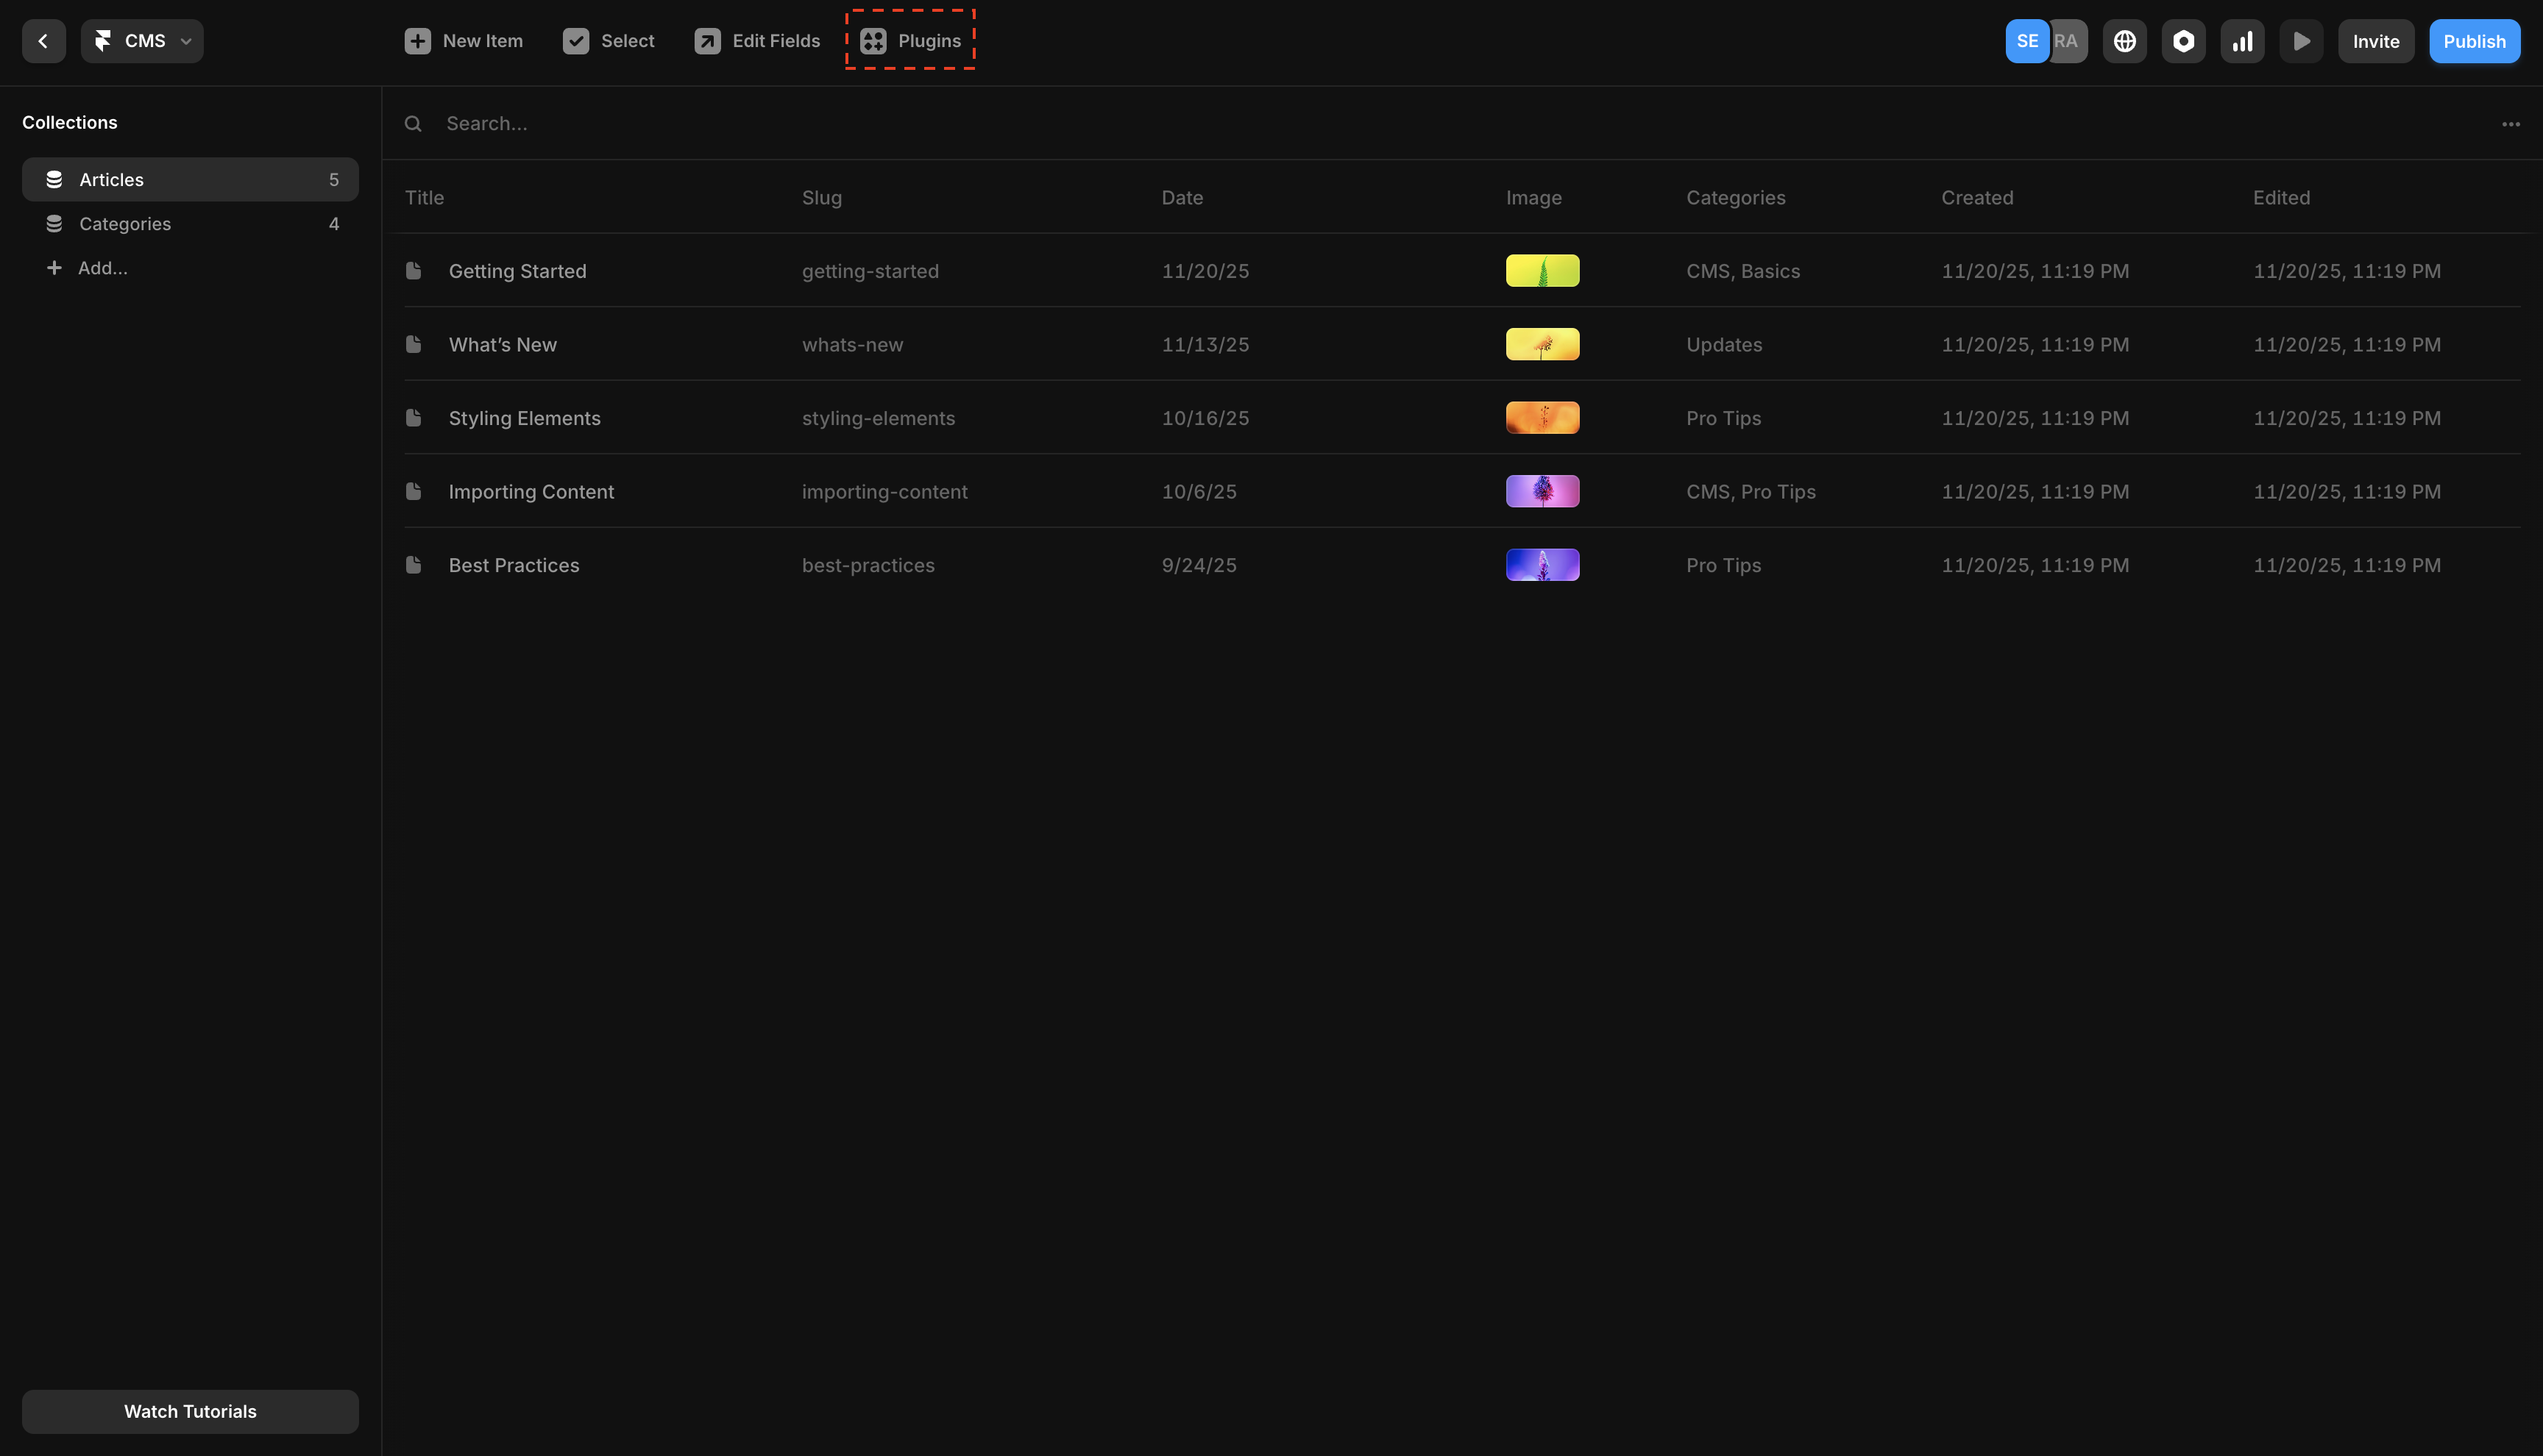Click the Invite button

pyautogui.click(x=2376, y=40)
